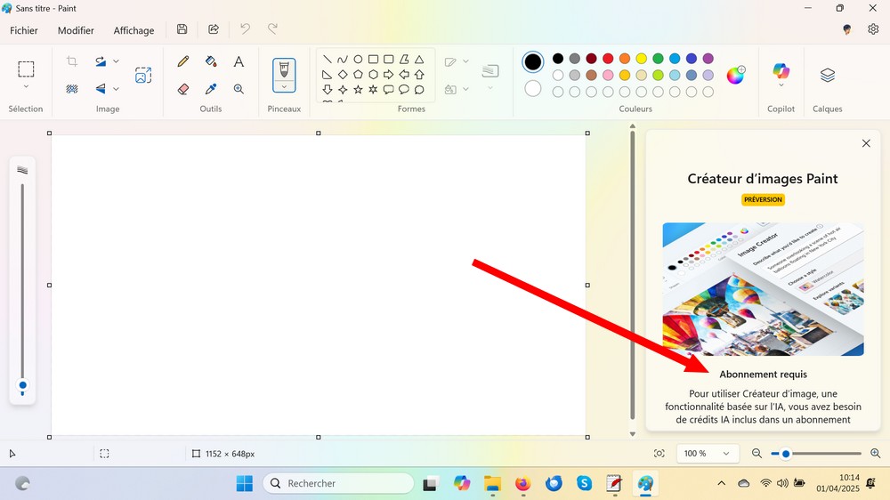Image resolution: width=890 pixels, height=500 pixels.
Task: Select the straight line shape
Action: pyautogui.click(x=327, y=59)
